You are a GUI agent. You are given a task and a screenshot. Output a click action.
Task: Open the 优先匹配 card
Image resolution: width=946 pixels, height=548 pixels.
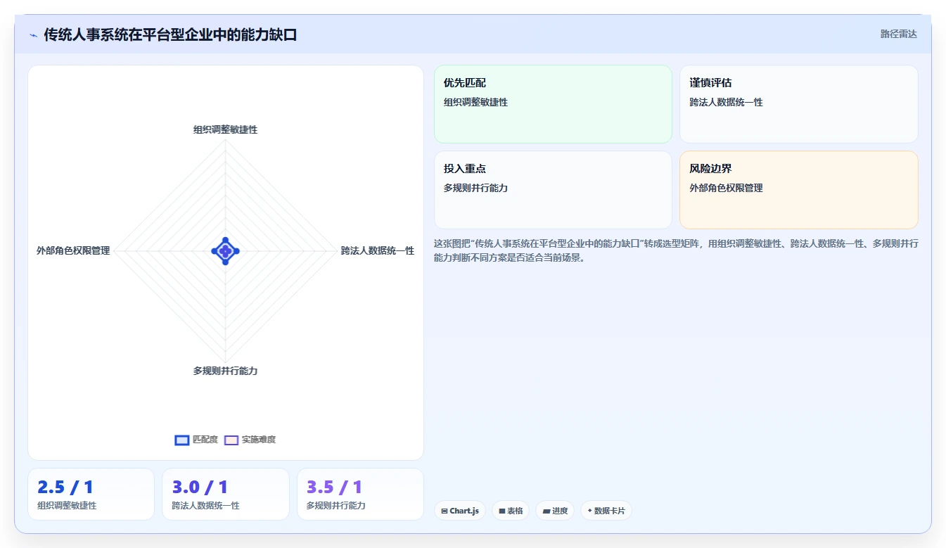(553, 104)
